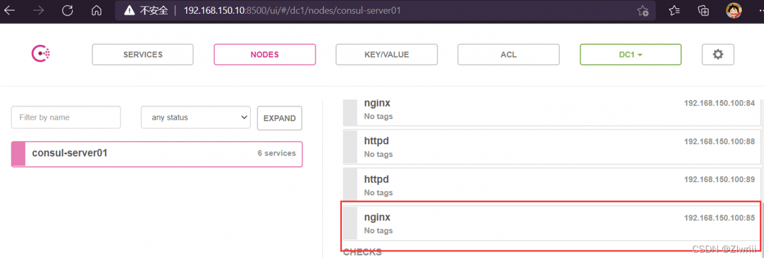Click address 192.168.150.100:84
Screen dimensions: 764x258
point(719,103)
